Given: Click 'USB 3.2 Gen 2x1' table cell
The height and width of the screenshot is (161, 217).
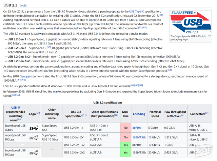Looking at the screenshot, I should click(76, 137).
